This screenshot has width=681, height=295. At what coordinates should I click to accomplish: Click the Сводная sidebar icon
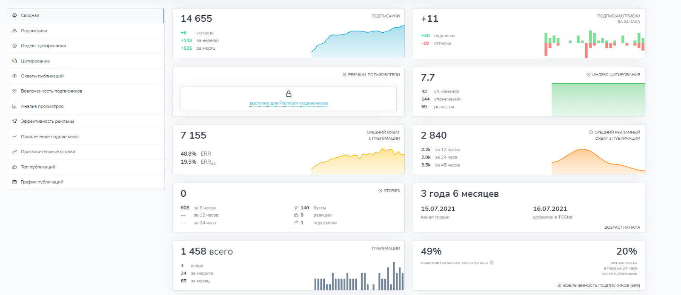pyautogui.click(x=14, y=15)
